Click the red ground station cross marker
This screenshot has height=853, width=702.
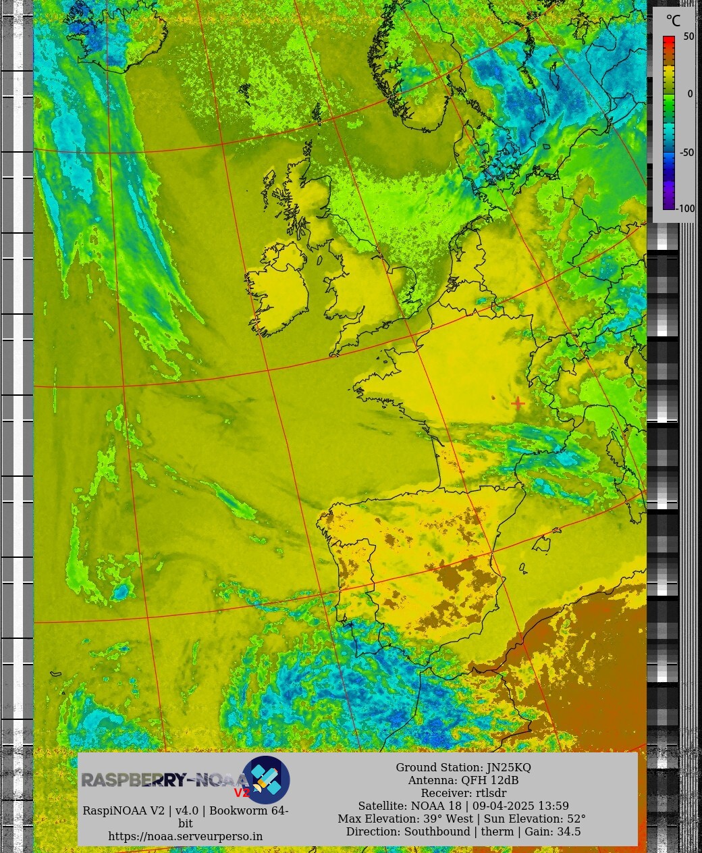click(x=518, y=403)
